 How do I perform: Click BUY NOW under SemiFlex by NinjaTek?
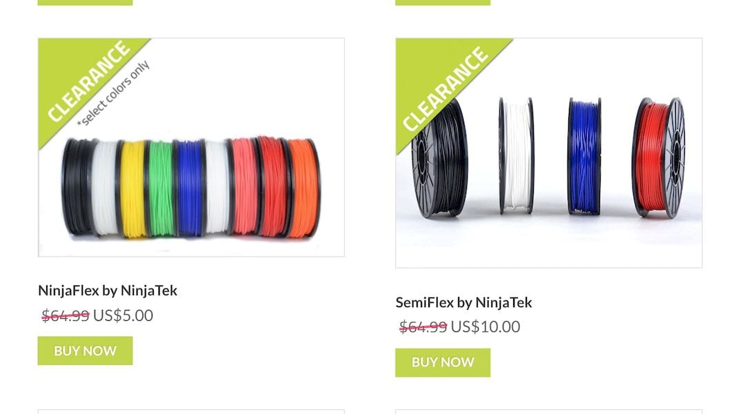click(x=443, y=362)
